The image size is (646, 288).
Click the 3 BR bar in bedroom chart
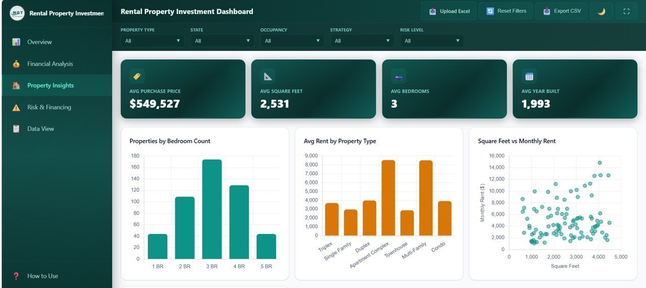click(x=212, y=209)
